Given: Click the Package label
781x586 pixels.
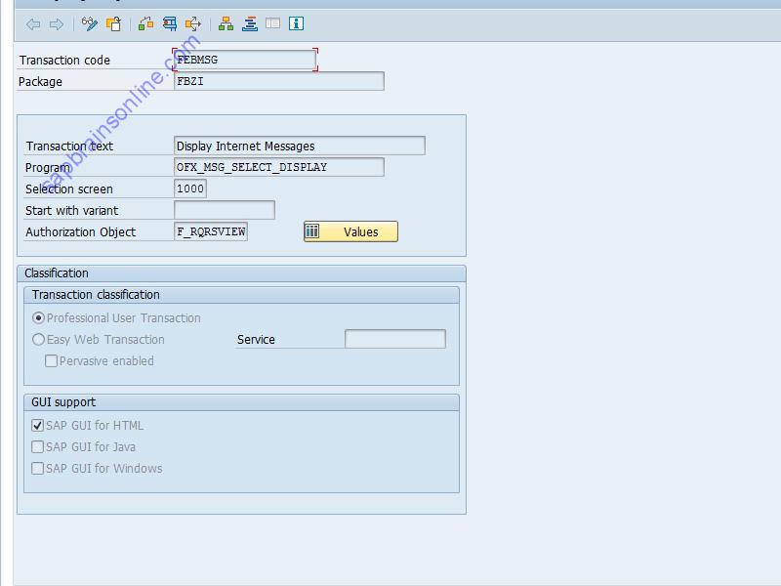Looking at the screenshot, I should [x=40, y=82].
